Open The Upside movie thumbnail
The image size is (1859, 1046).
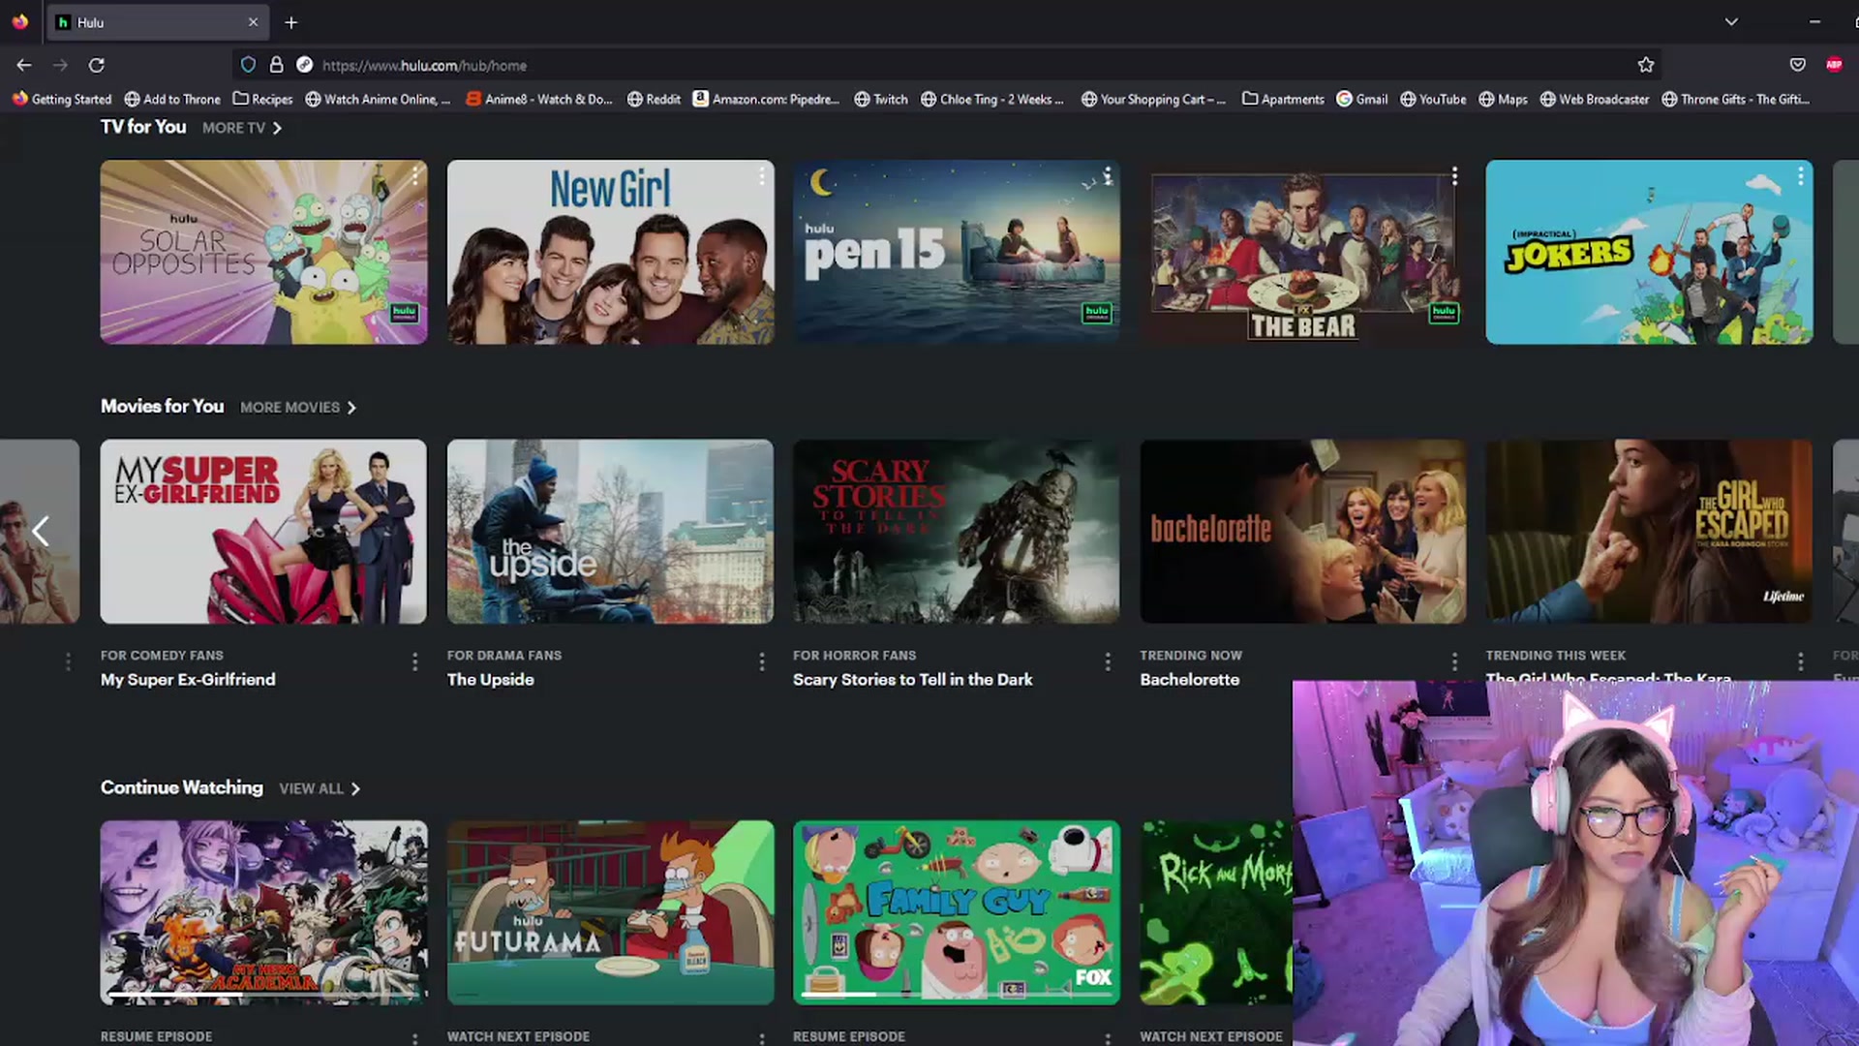(610, 532)
